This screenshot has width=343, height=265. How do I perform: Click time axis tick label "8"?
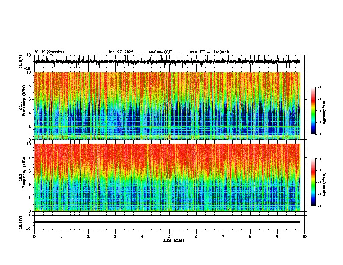[x=250, y=236]
